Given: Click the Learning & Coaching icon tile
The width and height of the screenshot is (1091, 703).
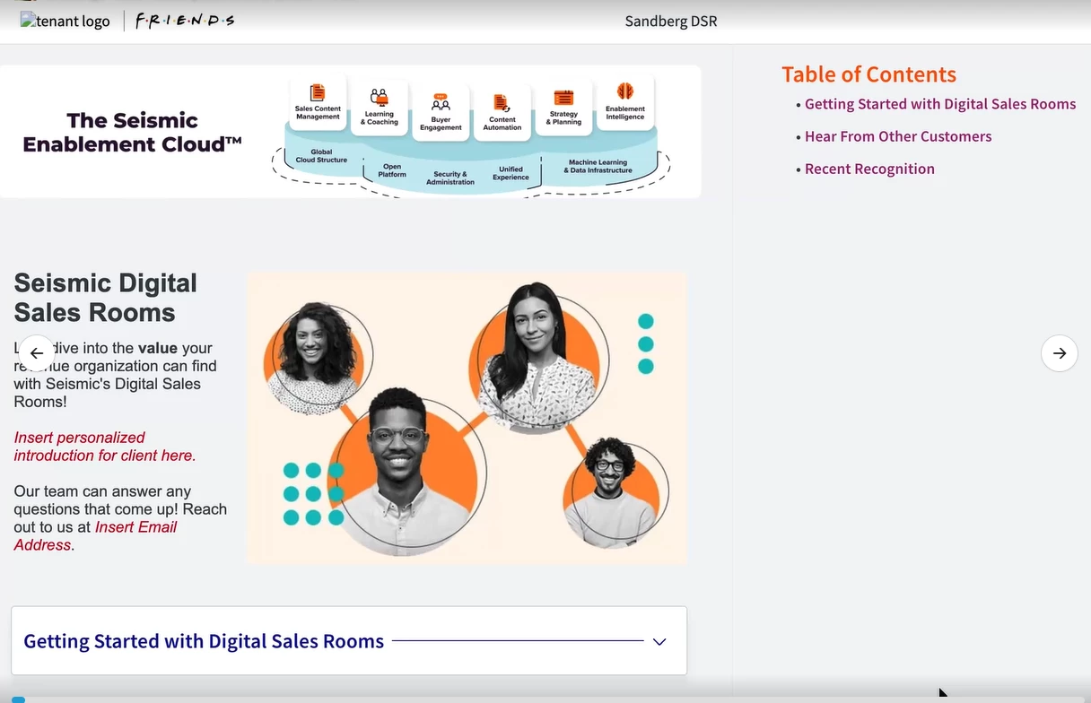Looking at the screenshot, I should pyautogui.click(x=380, y=107).
